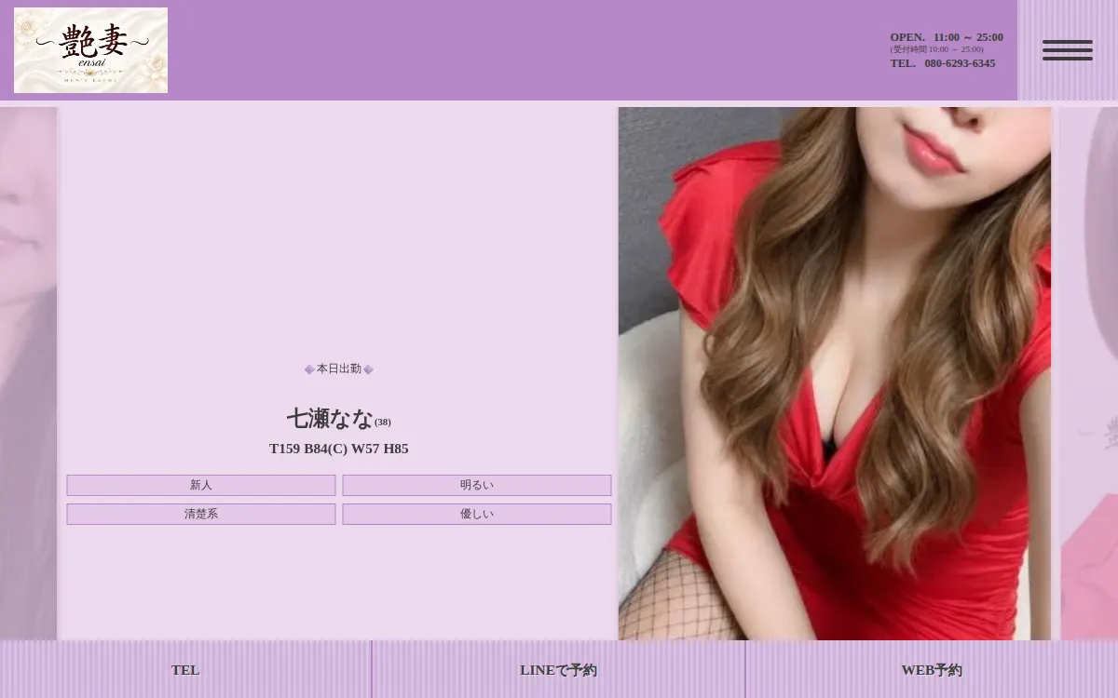Show previous slide on left edge

pos(28,373)
